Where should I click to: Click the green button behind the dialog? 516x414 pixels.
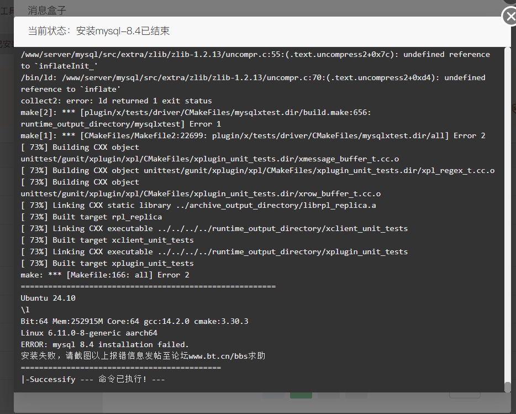pos(301,395)
